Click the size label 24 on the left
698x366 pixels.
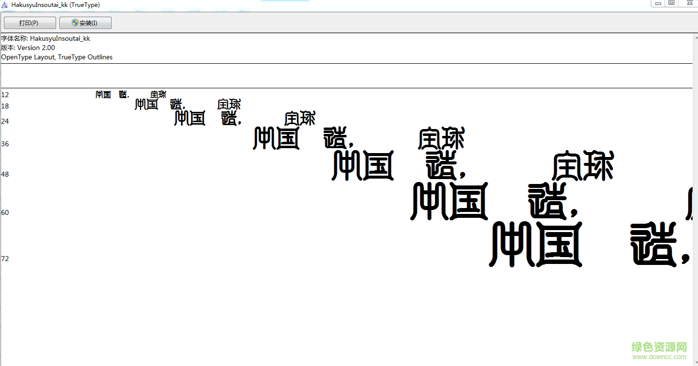5,121
